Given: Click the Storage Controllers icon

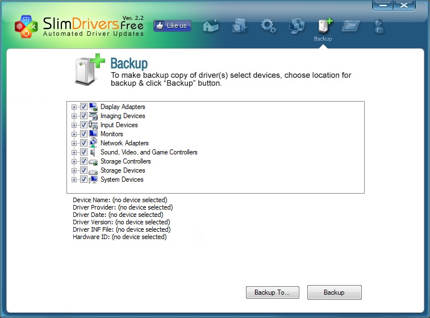Looking at the screenshot, I should [93, 161].
